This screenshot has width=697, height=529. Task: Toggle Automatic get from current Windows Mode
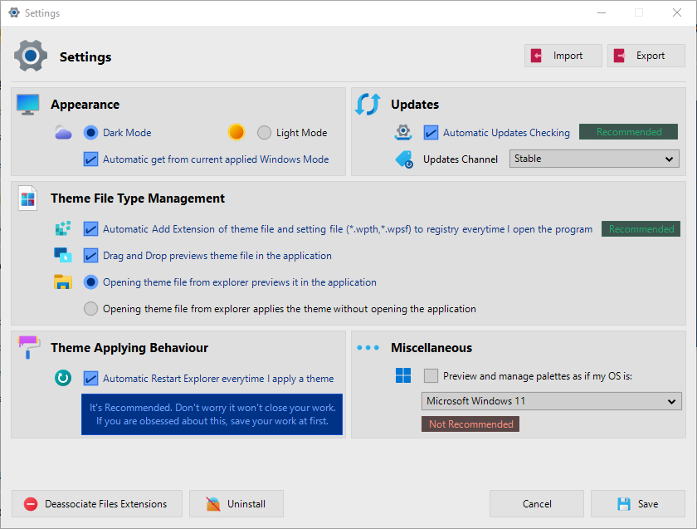90,159
